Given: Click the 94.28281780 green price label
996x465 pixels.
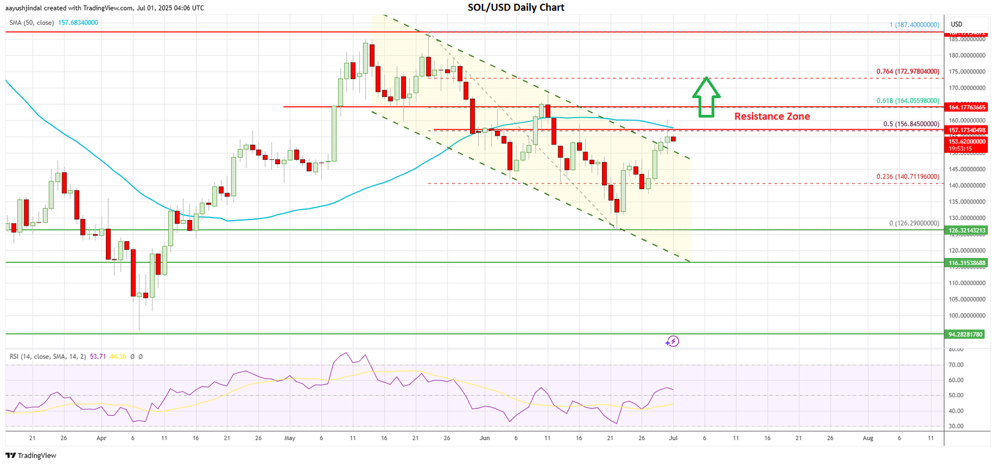Looking at the screenshot, I should click(x=967, y=334).
